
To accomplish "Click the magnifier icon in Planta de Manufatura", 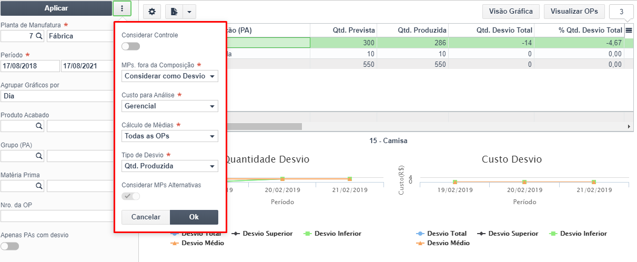I will [x=39, y=36].
